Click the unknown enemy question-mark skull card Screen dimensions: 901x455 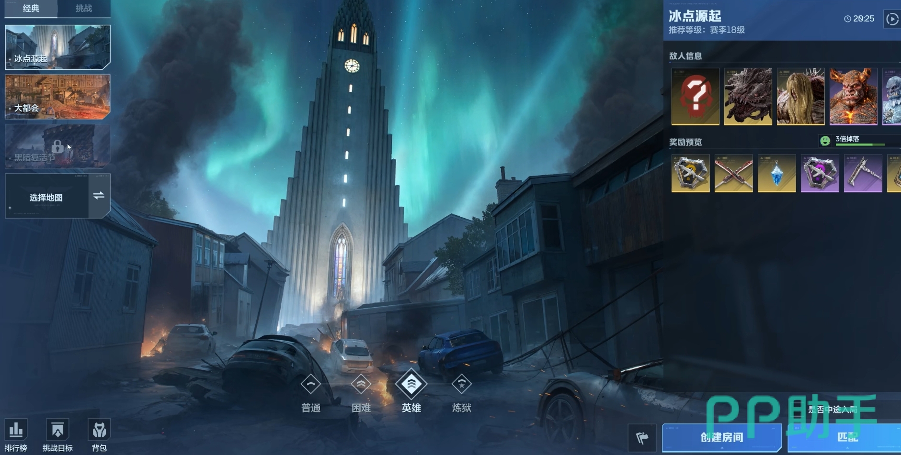click(695, 96)
